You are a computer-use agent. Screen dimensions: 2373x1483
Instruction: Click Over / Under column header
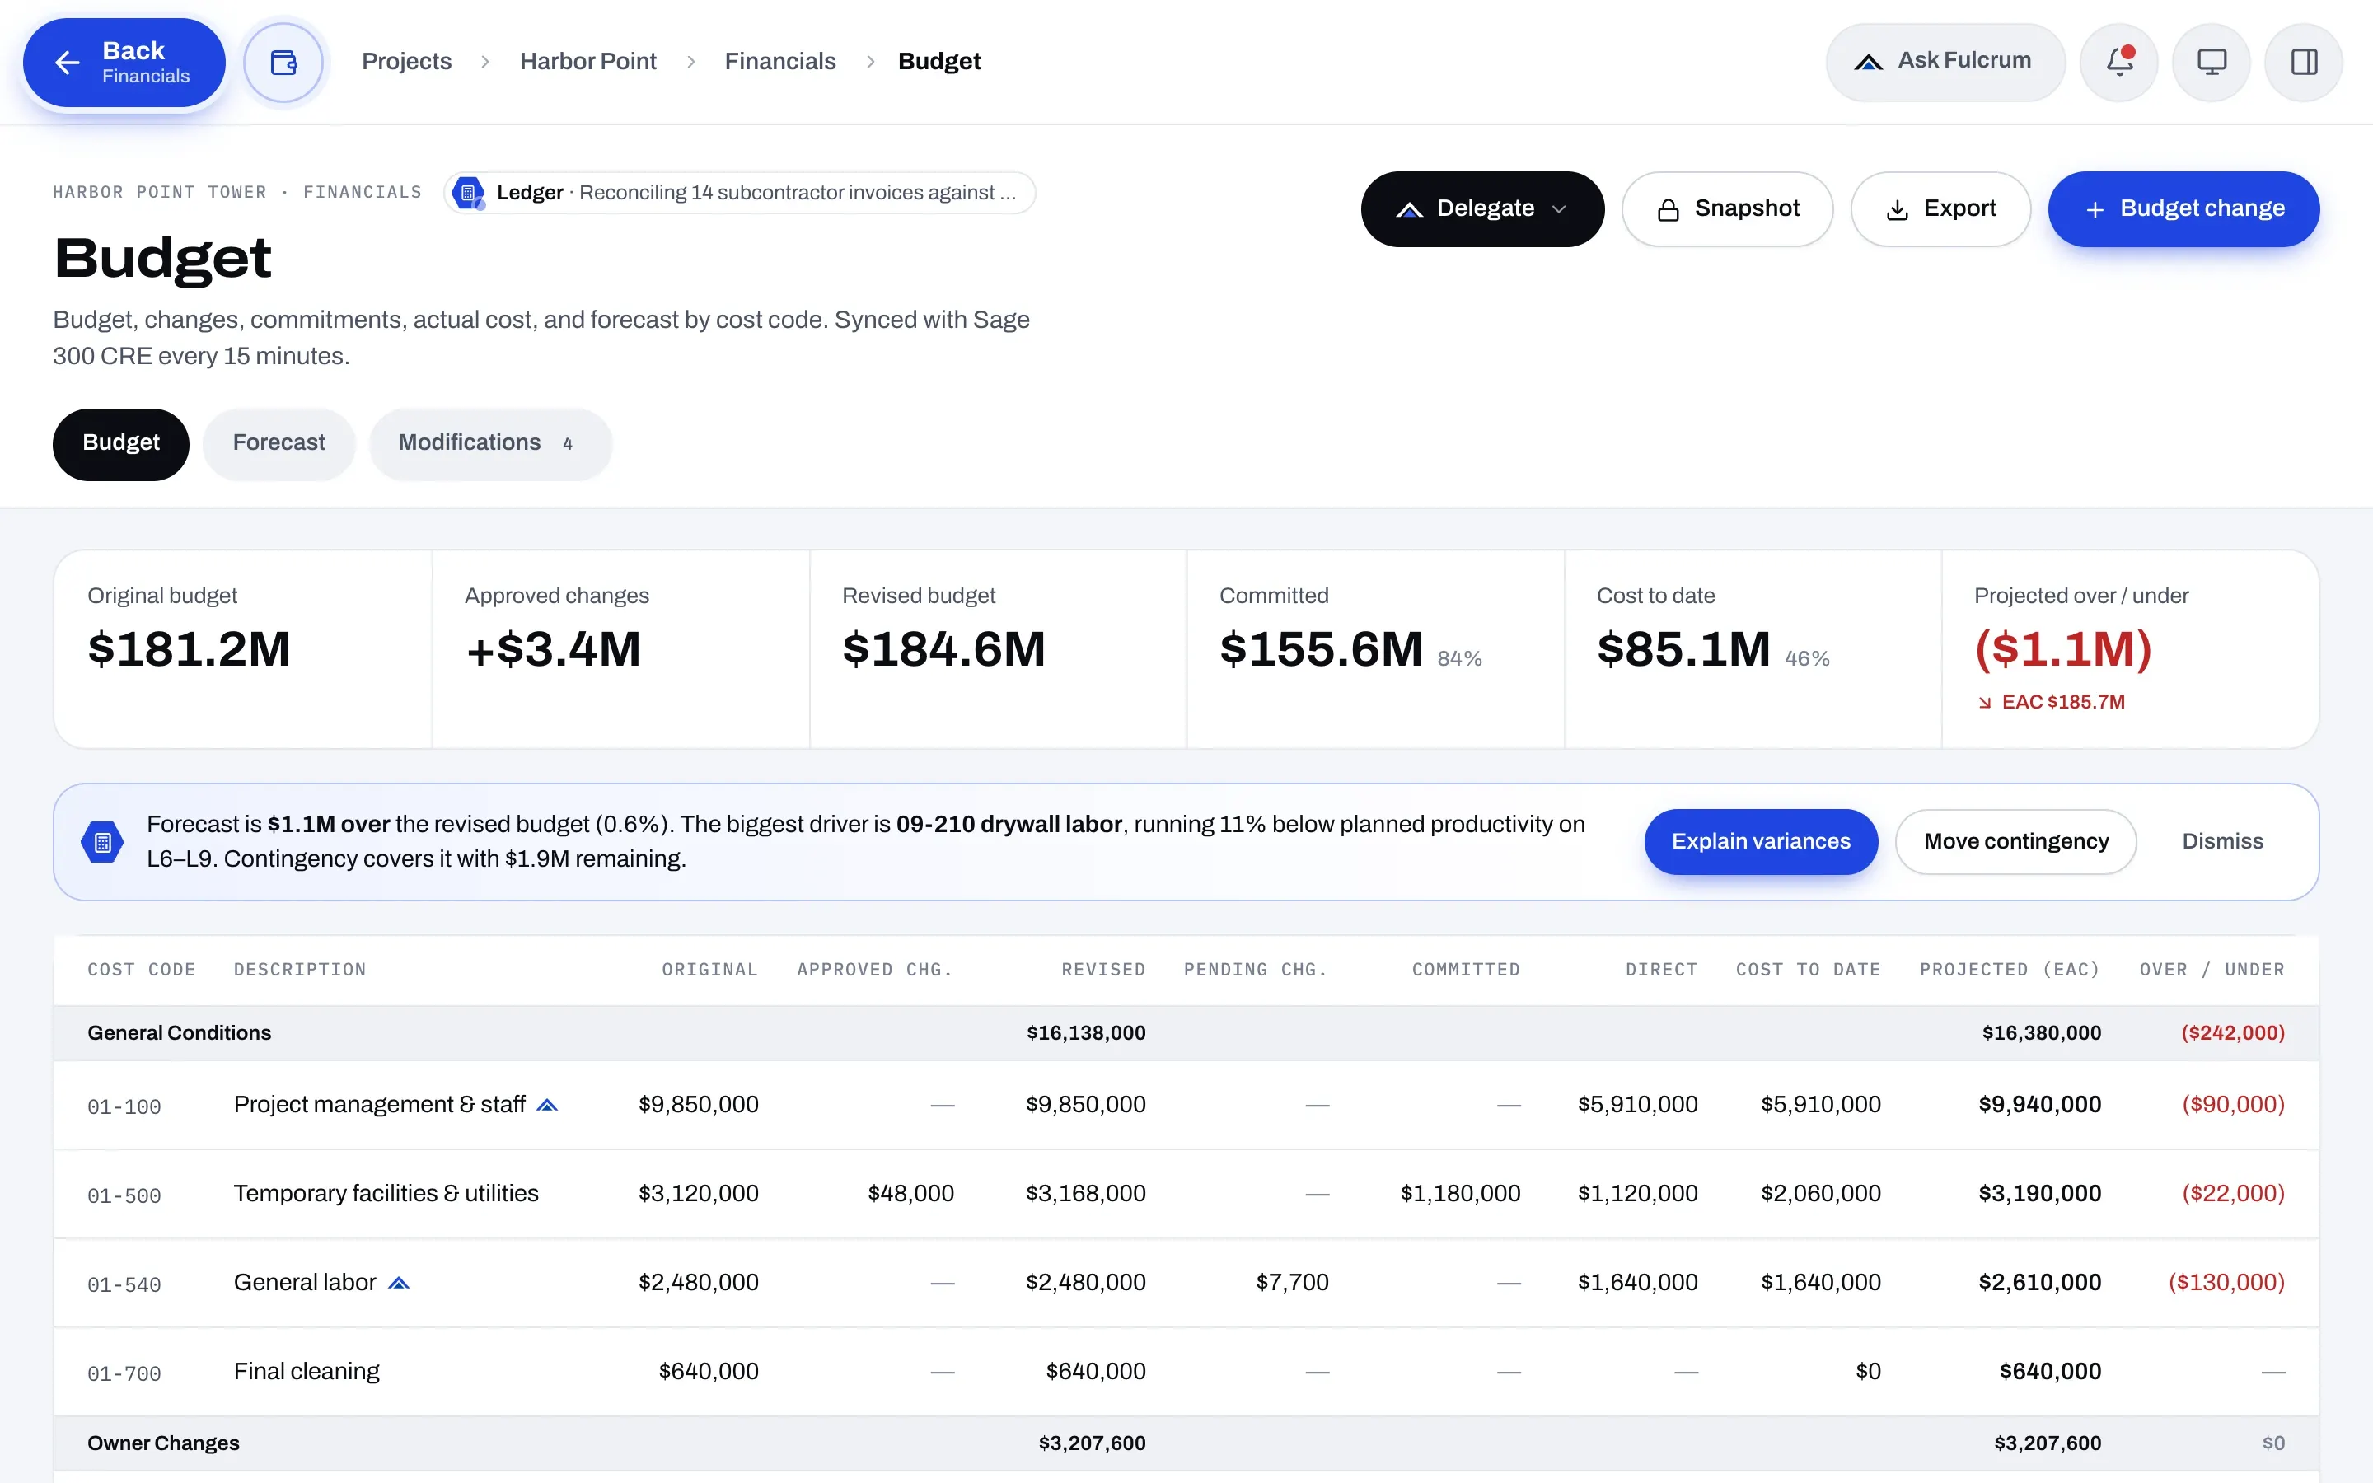(x=2212, y=970)
